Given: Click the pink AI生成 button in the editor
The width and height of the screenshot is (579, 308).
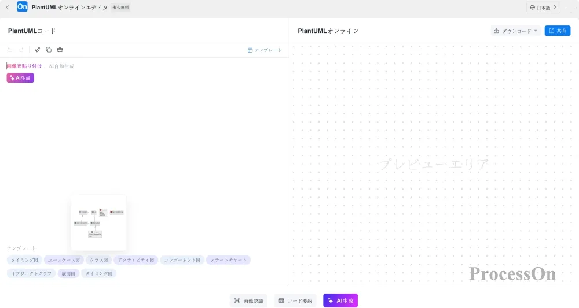Looking at the screenshot, I should click(x=20, y=78).
